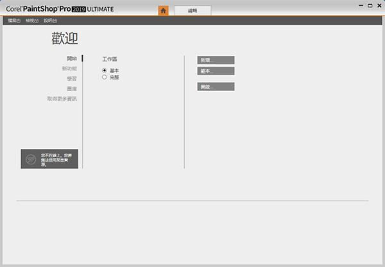The height and width of the screenshot is (267, 385).
Task: Open the 新功能 section in sidebar
Action: [x=69, y=69]
